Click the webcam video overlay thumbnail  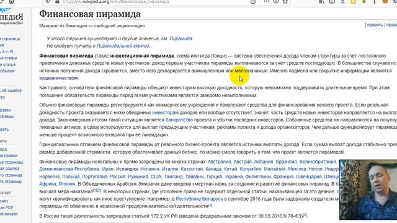pyautogui.click(x=368, y=190)
